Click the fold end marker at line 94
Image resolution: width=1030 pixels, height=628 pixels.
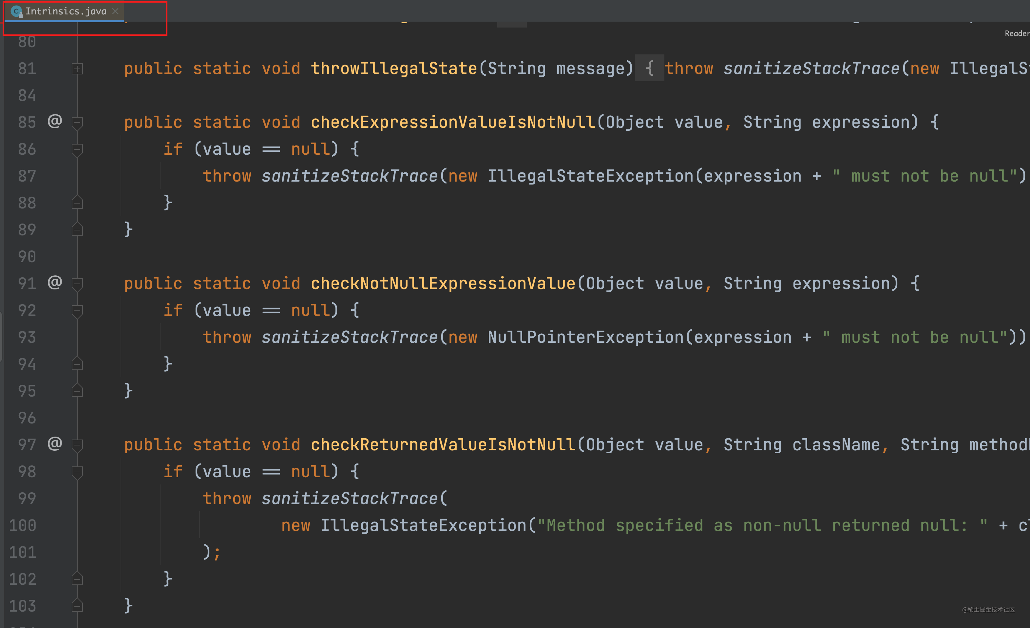77,364
